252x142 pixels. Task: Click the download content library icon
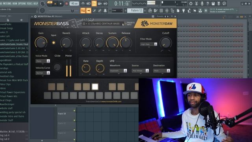(200, 11)
